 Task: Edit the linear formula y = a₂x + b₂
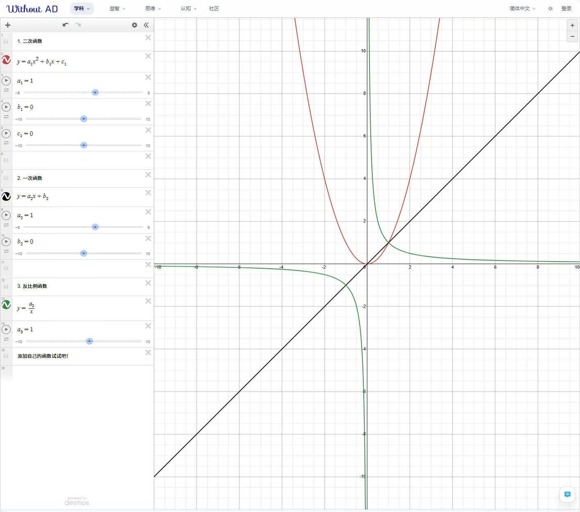(x=33, y=197)
